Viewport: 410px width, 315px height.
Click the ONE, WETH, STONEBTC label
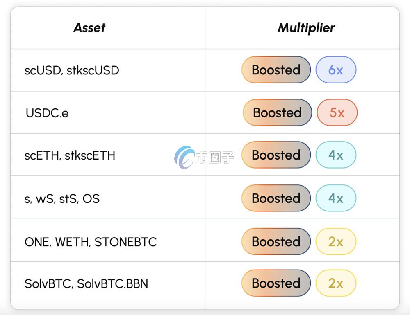coord(91,242)
